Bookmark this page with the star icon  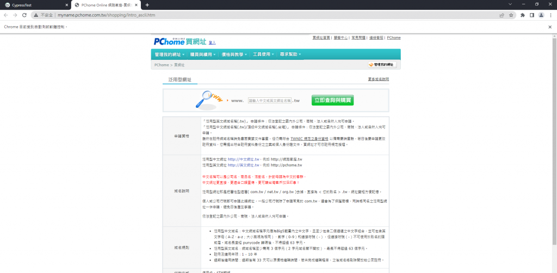coord(511,15)
